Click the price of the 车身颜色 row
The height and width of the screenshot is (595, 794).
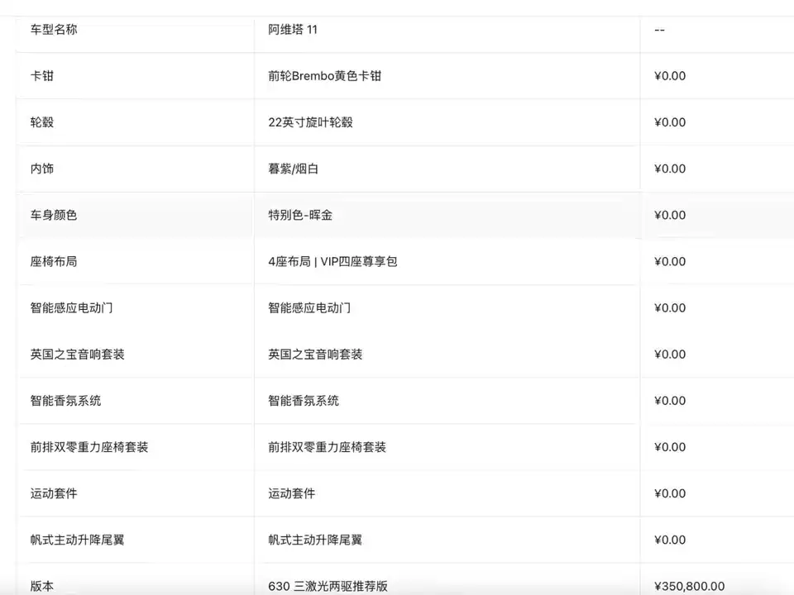point(669,215)
